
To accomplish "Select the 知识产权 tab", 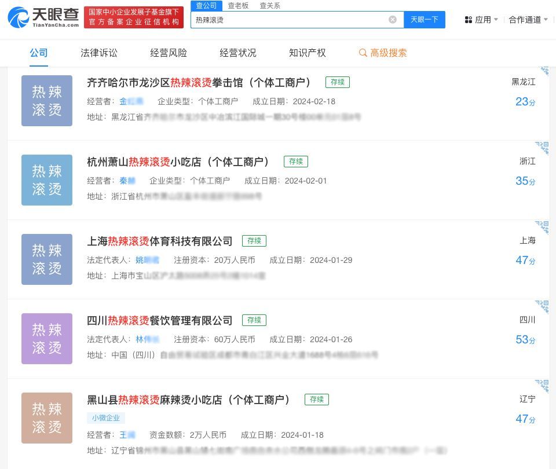I will pyautogui.click(x=308, y=53).
